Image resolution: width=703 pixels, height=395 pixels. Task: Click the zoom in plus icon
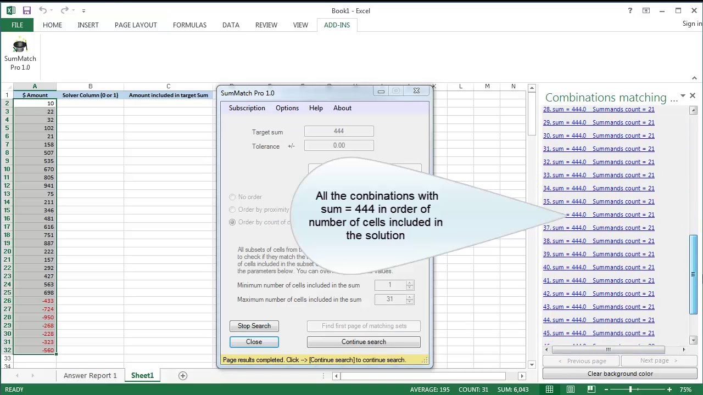click(x=669, y=390)
